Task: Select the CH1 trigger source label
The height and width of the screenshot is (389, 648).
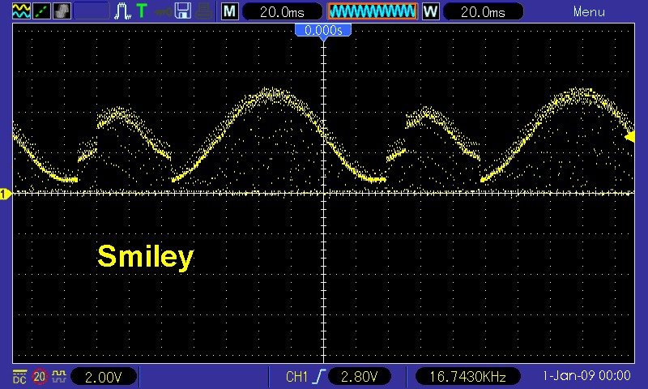Action: point(298,377)
